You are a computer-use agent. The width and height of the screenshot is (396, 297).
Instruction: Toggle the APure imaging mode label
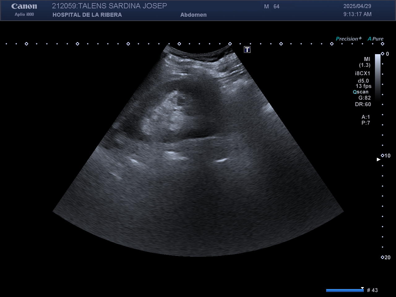(376, 39)
